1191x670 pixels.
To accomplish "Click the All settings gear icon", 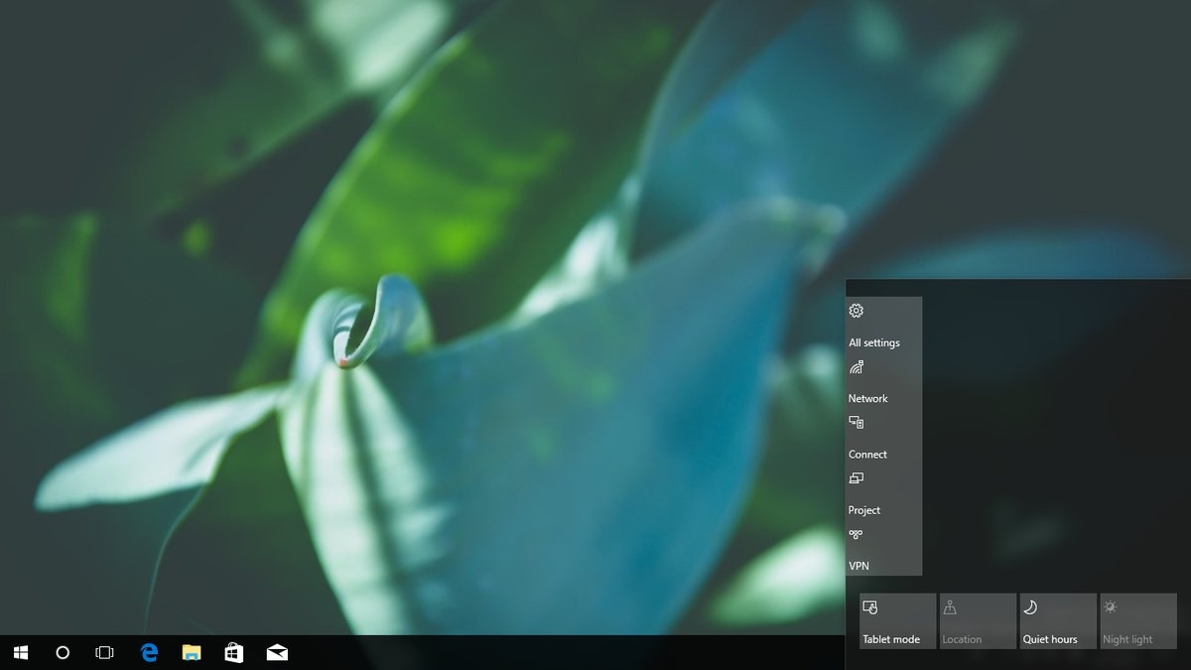I will point(857,311).
